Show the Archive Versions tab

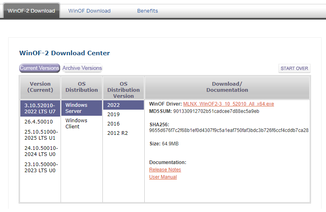click(82, 68)
